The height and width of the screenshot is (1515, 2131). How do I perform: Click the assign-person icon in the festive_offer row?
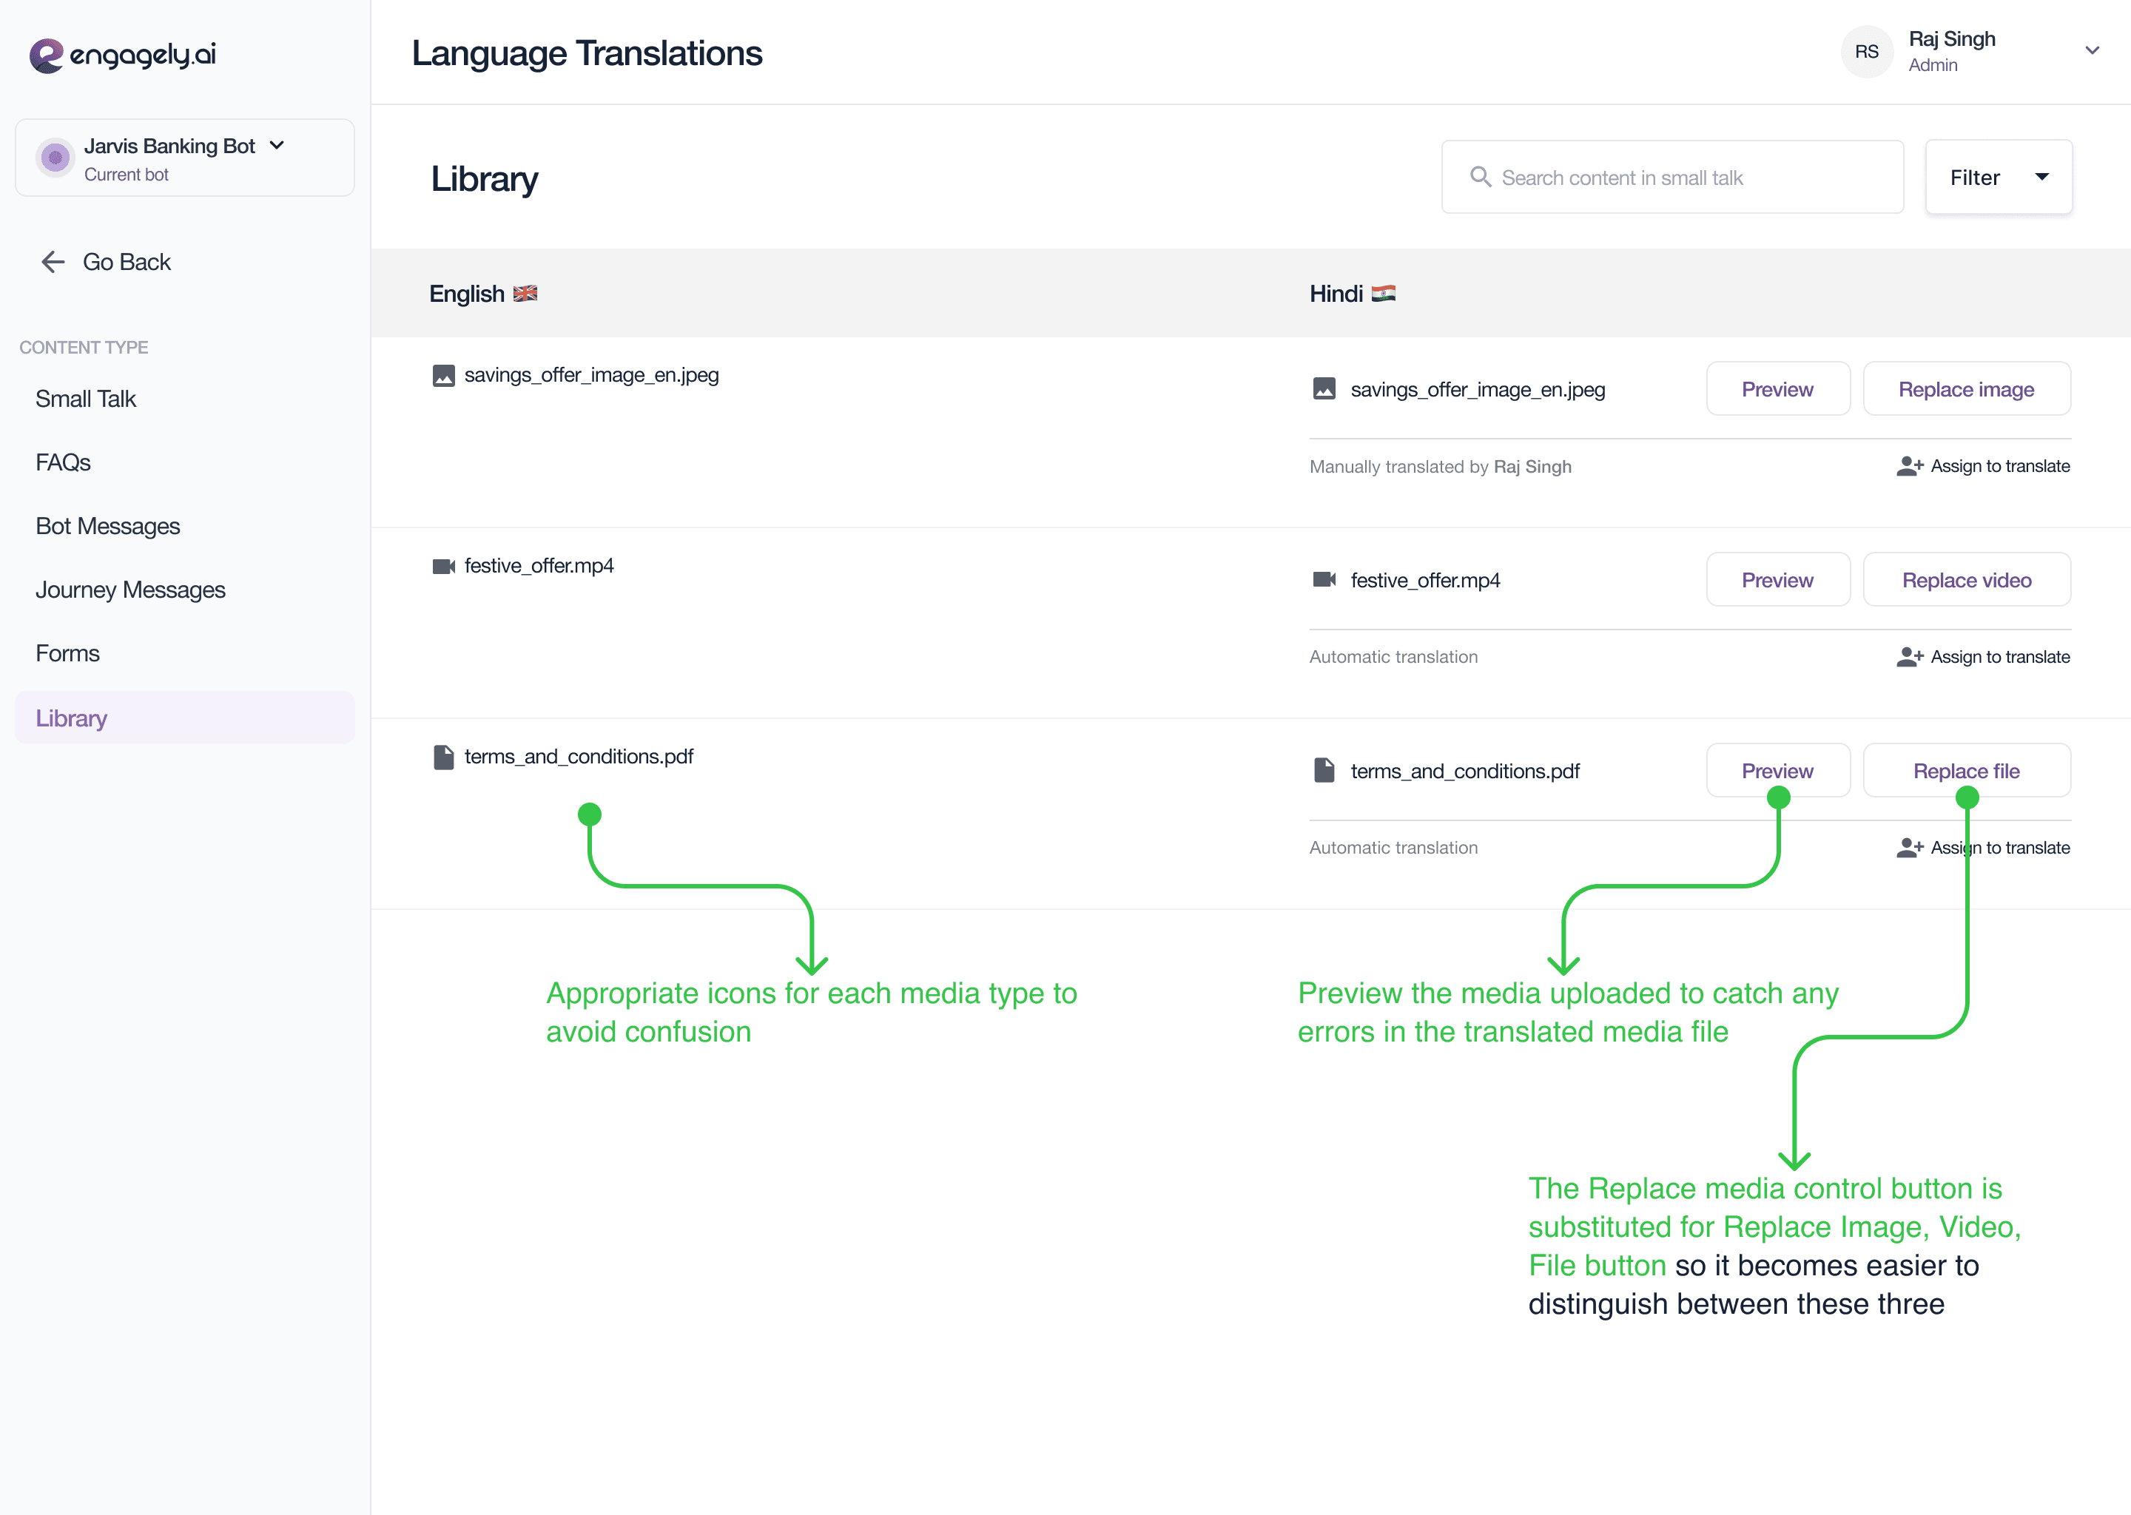[1909, 657]
